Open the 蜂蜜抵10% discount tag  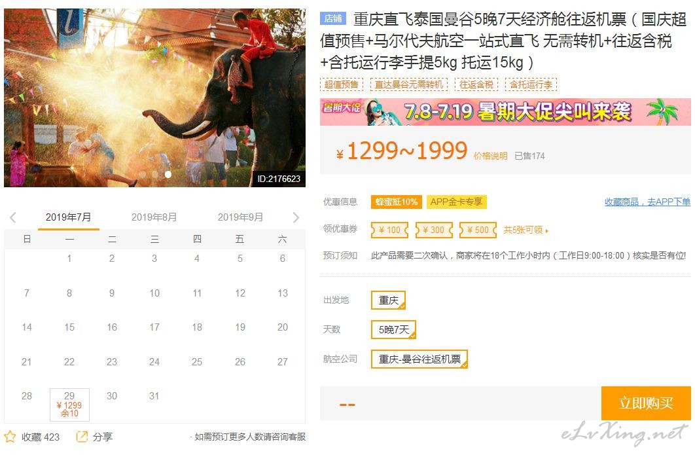pyautogui.click(x=397, y=202)
